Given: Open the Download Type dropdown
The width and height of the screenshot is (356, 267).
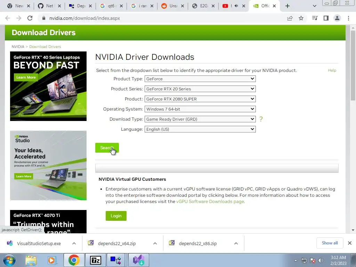Looking at the screenshot, I should (x=200, y=119).
